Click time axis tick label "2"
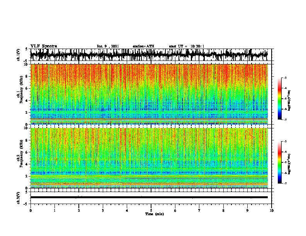The width and height of the screenshot is (306, 236). click(x=79, y=211)
